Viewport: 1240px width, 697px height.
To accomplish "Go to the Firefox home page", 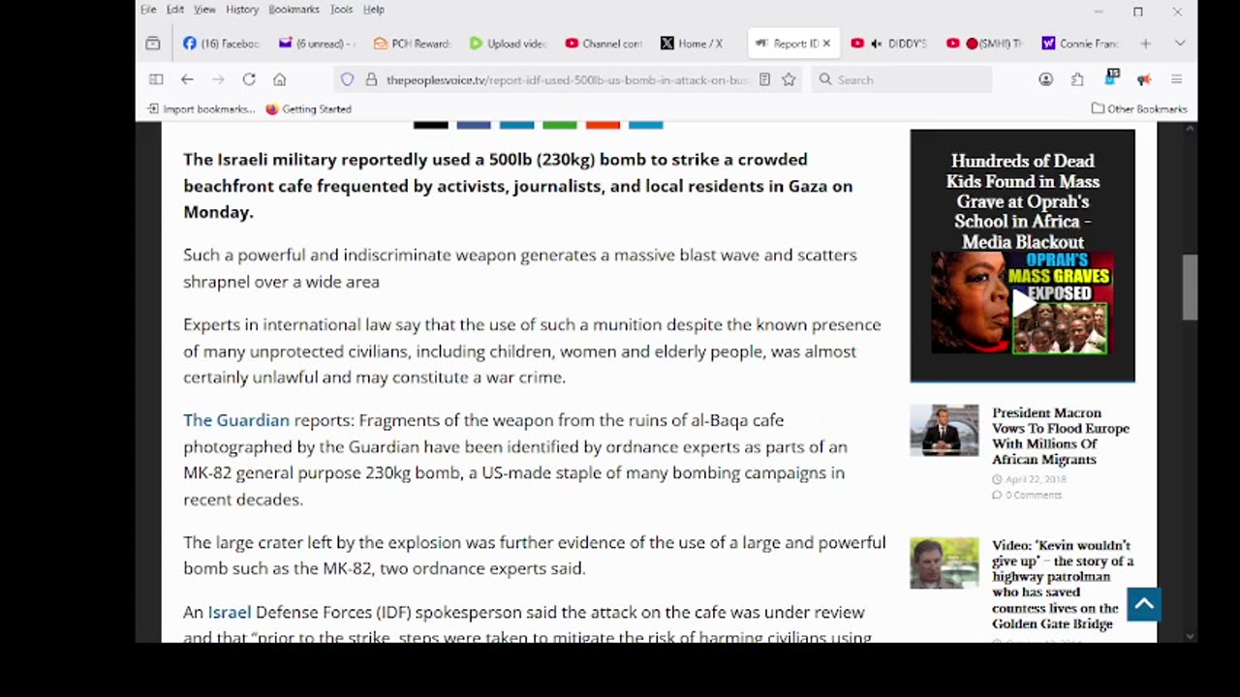I will click(280, 79).
